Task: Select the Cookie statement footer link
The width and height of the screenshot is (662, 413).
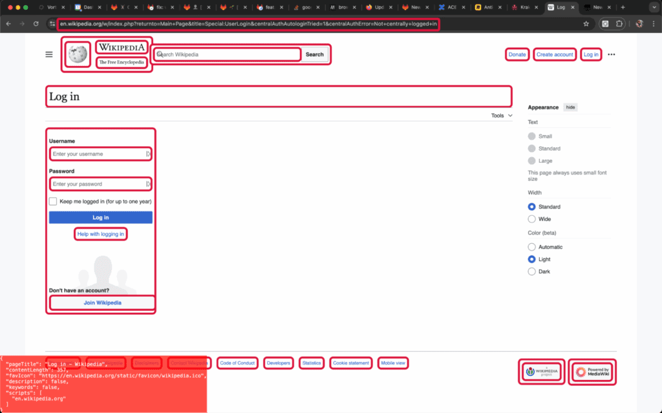Action: click(x=350, y=363)
